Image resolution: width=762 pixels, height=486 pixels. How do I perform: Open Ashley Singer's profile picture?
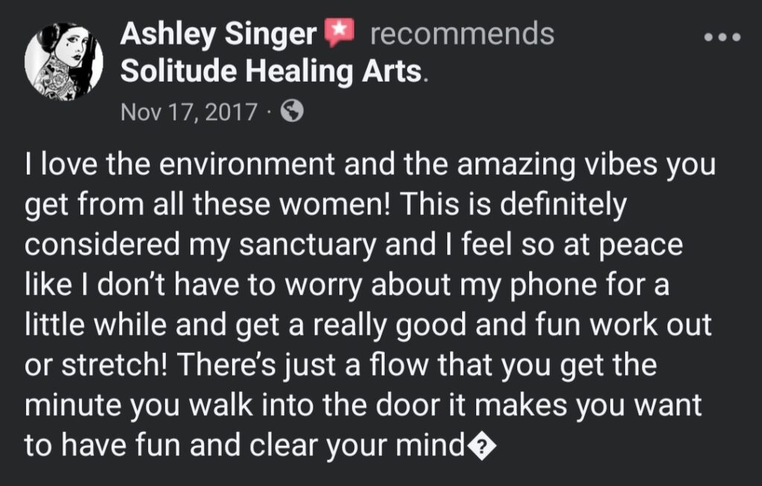64,61
